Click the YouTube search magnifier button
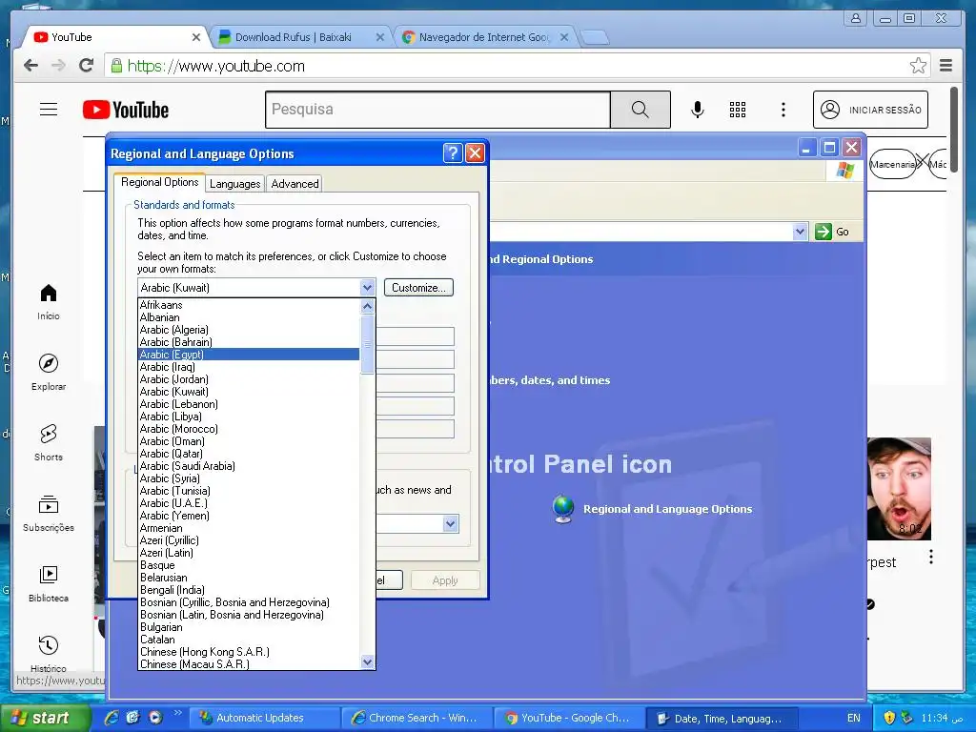This screenshot has height=732, width=976. click(640, 110)
